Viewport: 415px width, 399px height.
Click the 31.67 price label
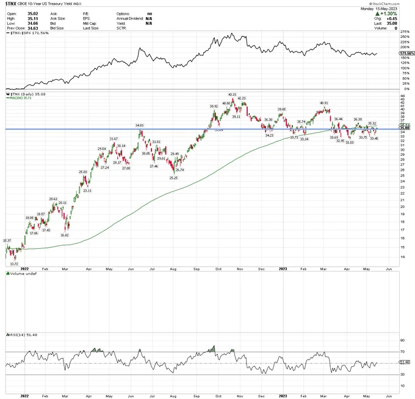(114, 138)
